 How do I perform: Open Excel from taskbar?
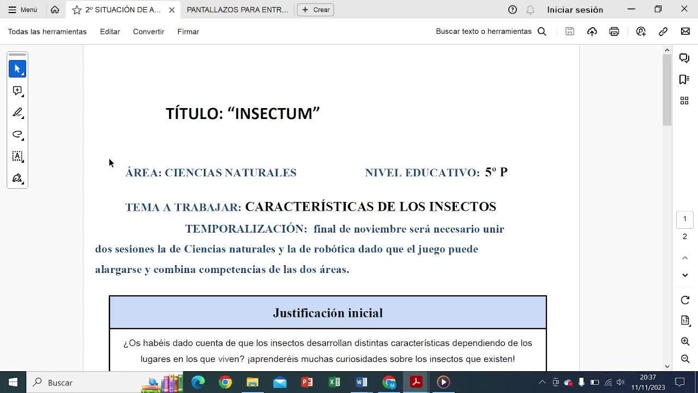pos(334,382)
